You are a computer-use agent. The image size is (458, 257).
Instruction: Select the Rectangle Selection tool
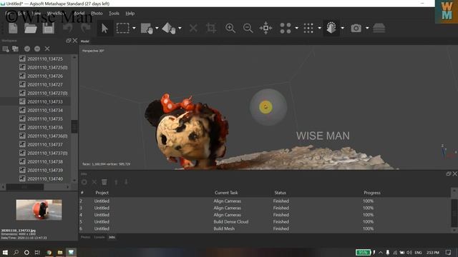[x=122, y=29]
